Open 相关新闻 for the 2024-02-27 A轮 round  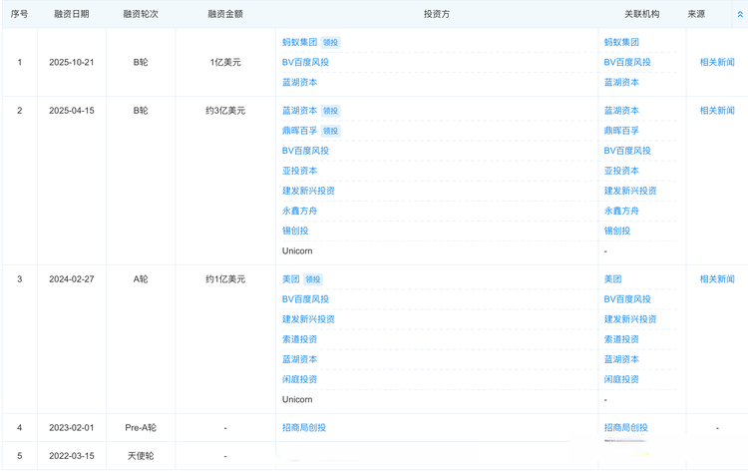click(716, 278)
